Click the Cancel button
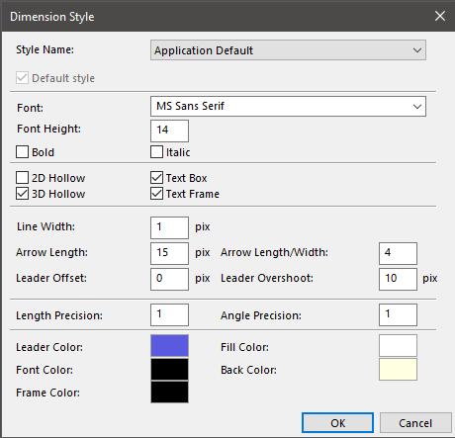This screenshot has width=455, height=438. 415,423
